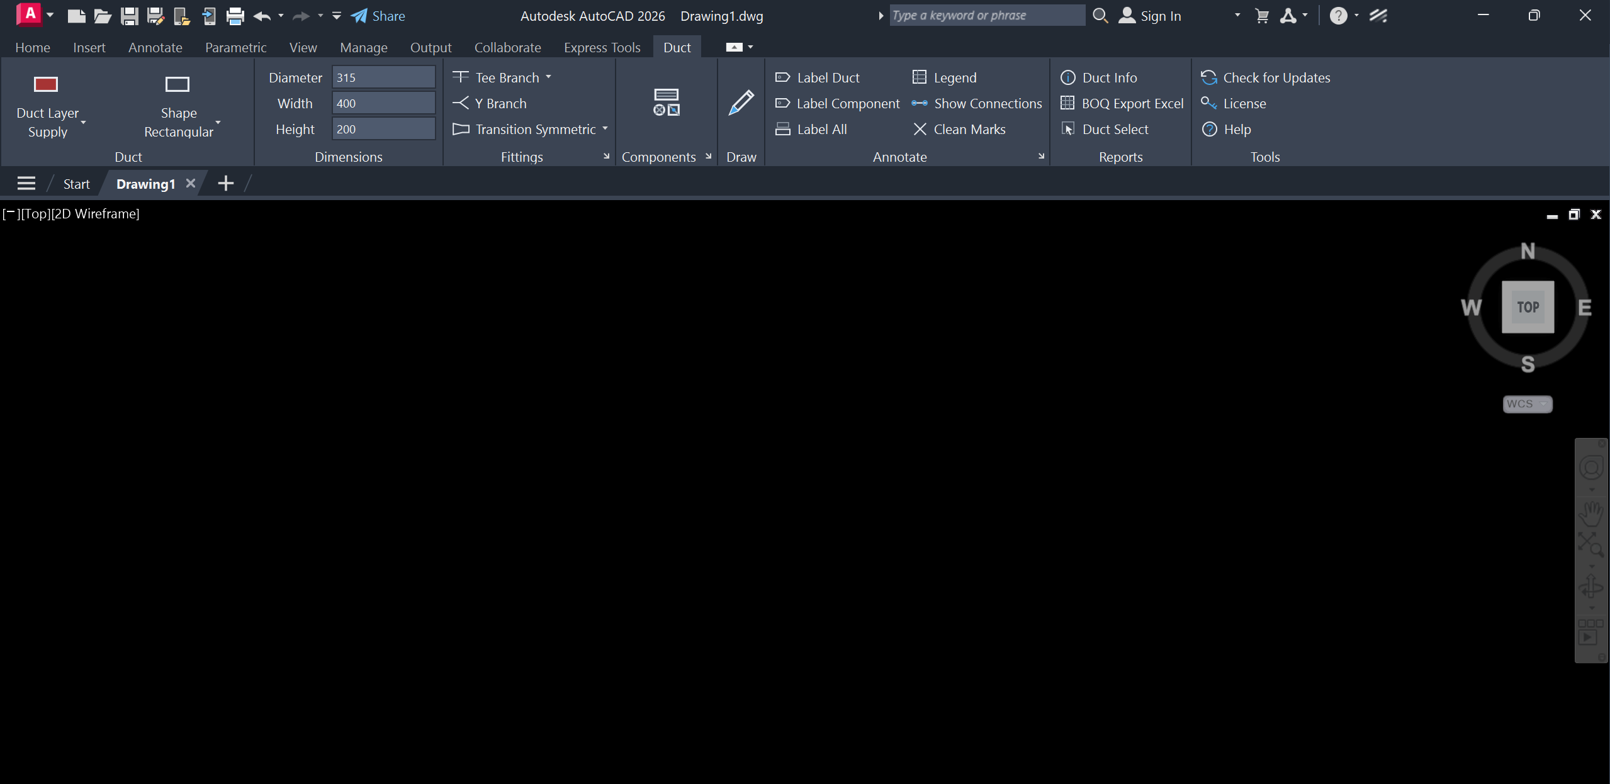
Task: Click the Diameter input field
Action: [x=383, y=77]
